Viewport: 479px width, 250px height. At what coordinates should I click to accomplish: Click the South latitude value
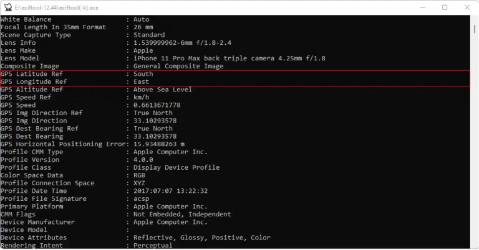coord(143,74)
